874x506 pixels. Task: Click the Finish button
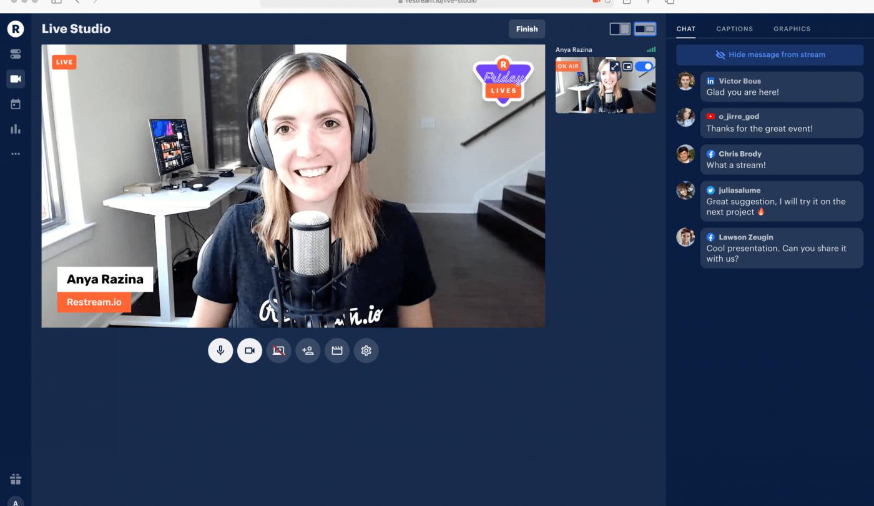pos(527,29)
